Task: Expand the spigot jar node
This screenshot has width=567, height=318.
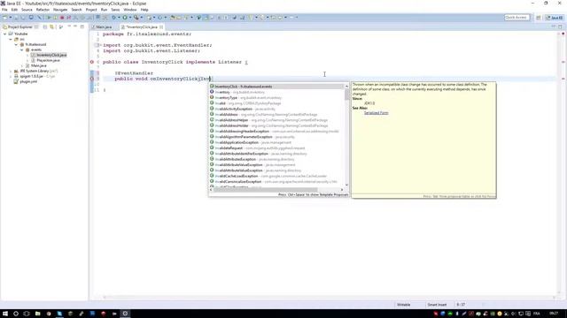Action: [11, 77]
